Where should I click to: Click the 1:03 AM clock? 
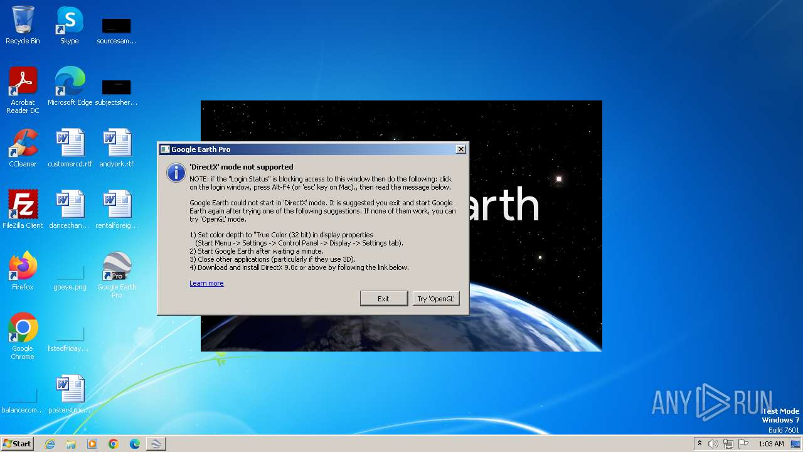(771, 444)
